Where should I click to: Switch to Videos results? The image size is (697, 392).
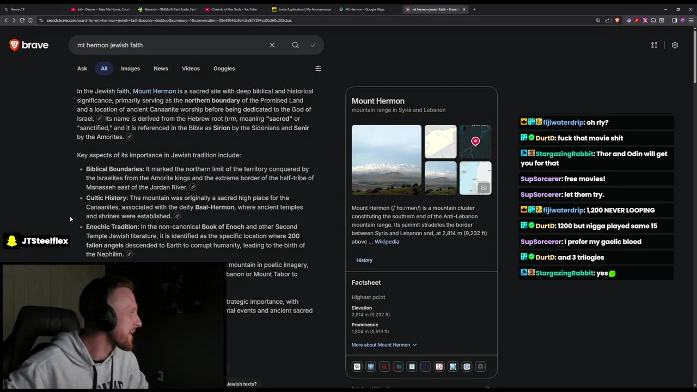click(x=191, y=69)
